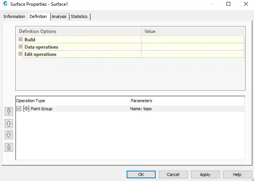254x181 pixels.
Task: Click the Cancel button
Action: point(173,174)
